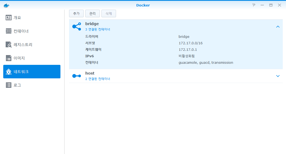Viewport: 286px width, 154px height.
Task: Open the 개요 overview section
Action: point(32,18)
